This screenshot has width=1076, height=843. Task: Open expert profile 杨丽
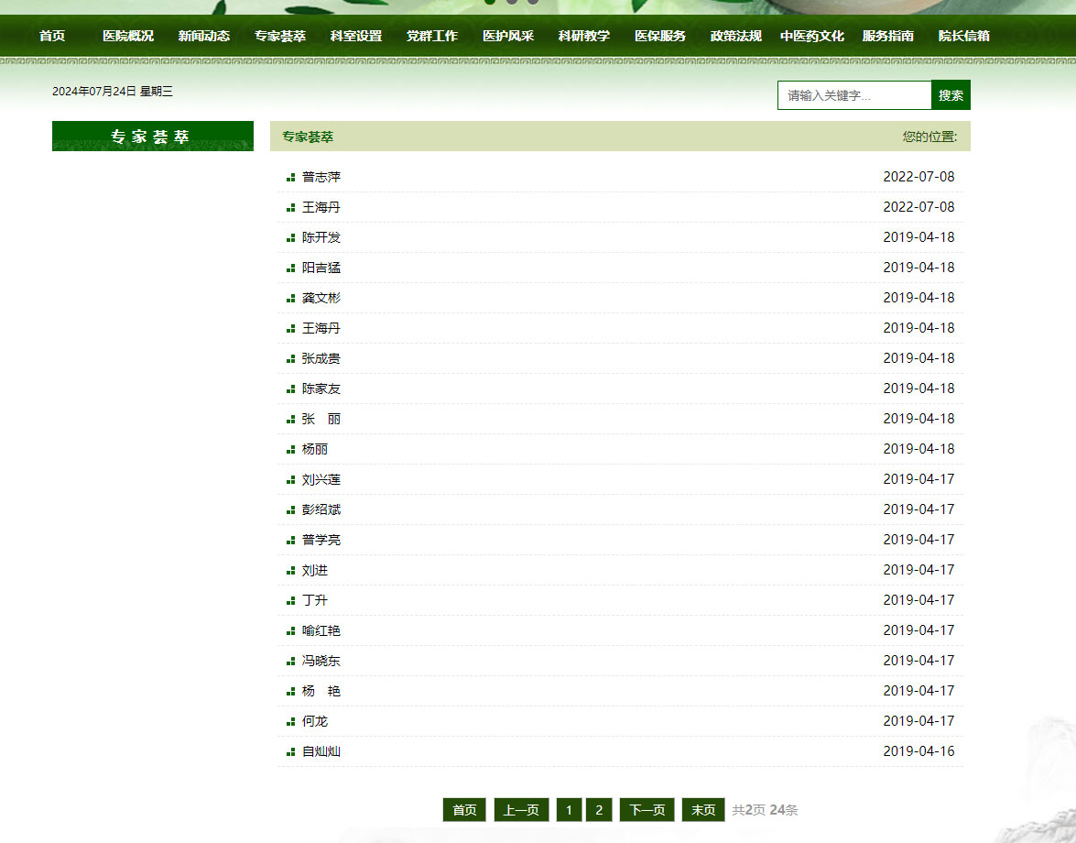point(315,449)
